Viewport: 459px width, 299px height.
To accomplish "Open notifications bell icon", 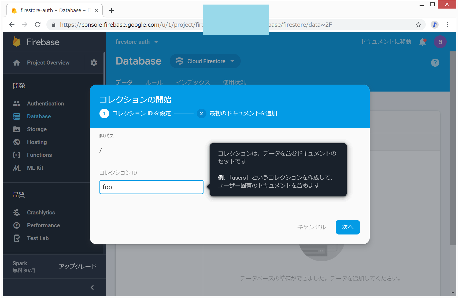I will point(423,42).
